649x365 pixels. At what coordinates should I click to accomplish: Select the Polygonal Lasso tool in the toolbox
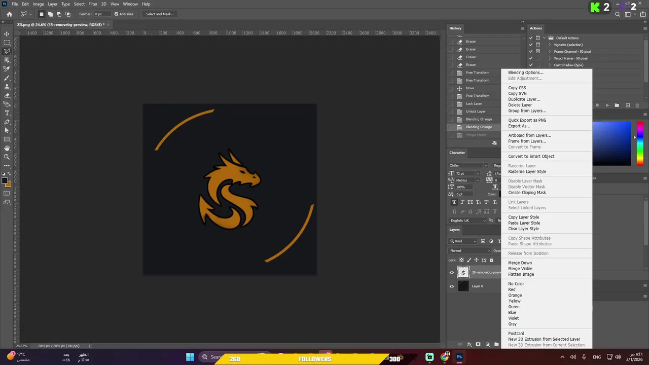pyautogui.click(x=7, y=51)
